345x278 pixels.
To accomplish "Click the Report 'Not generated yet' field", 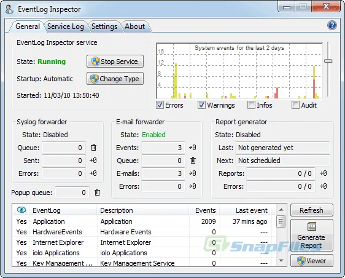I will point(282,148).
